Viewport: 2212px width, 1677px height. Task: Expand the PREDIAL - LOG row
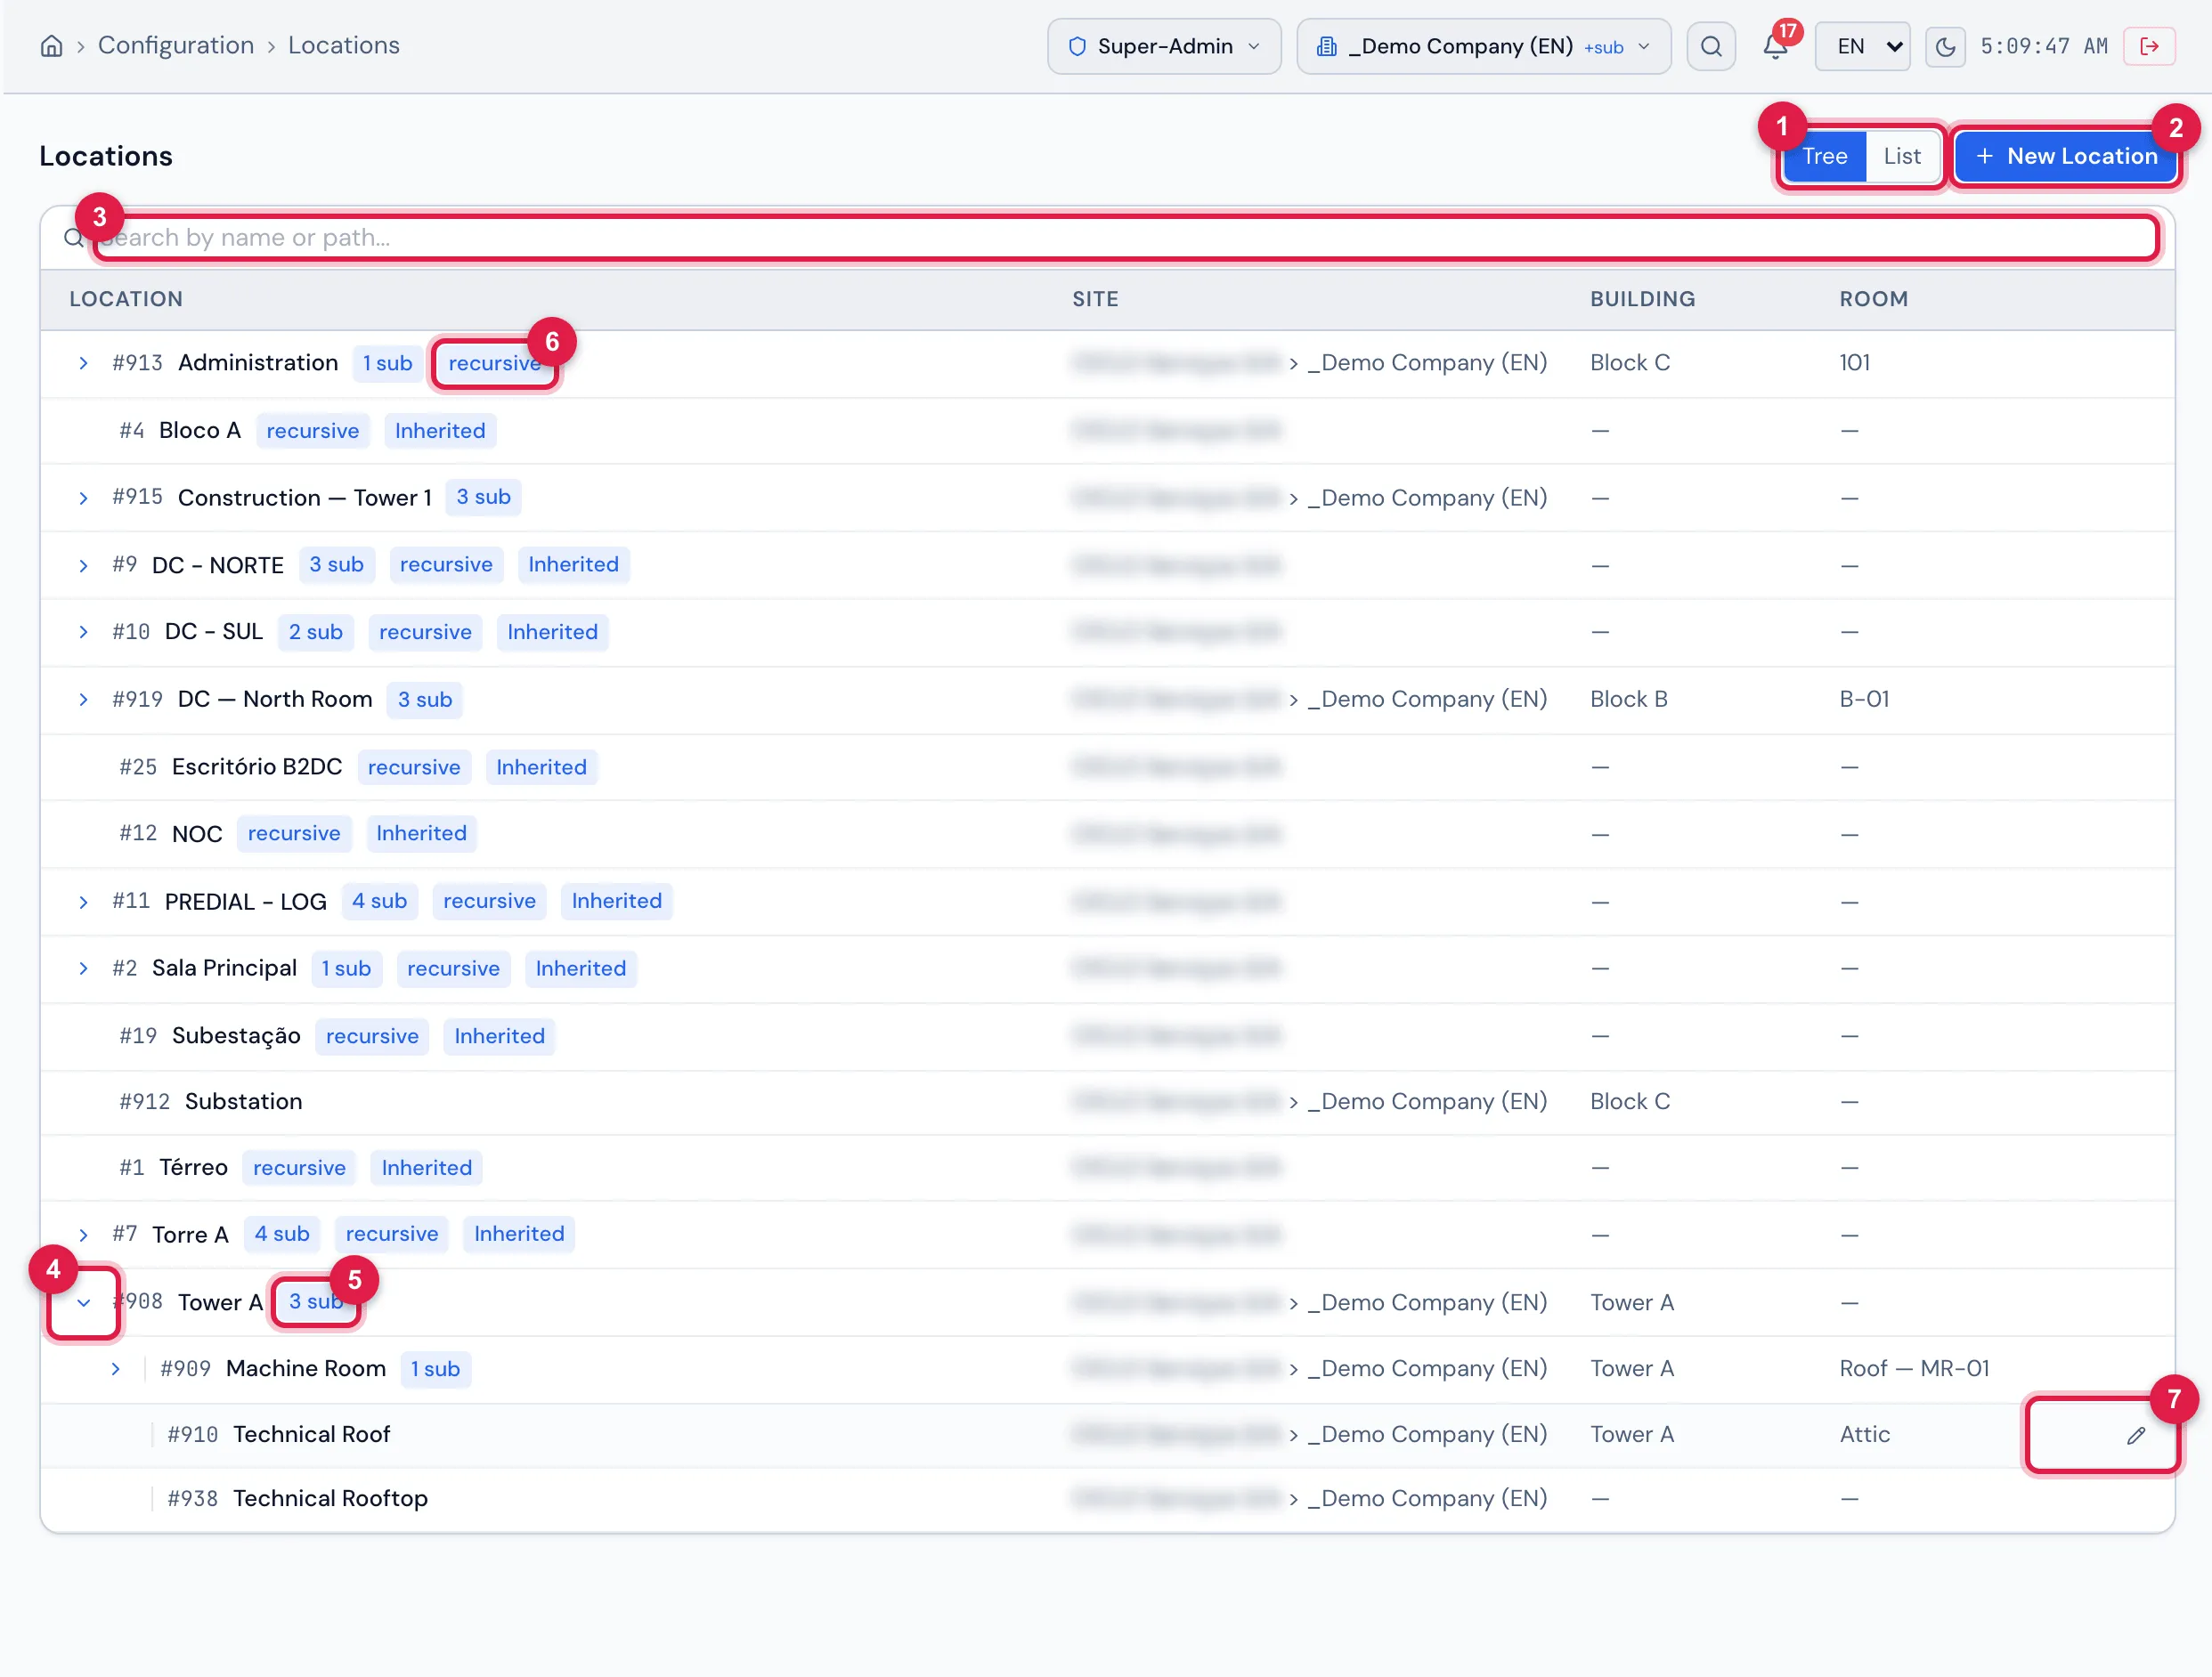(83, 903)
